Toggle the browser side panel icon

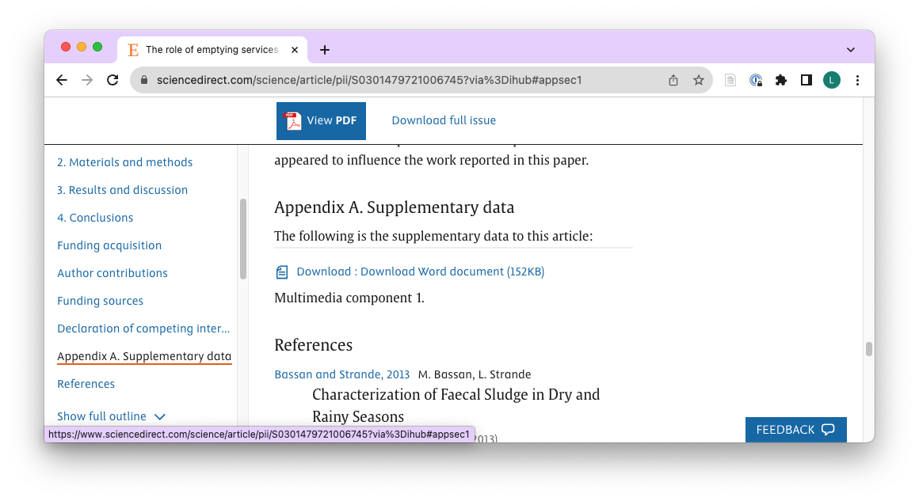click(807, 80)
